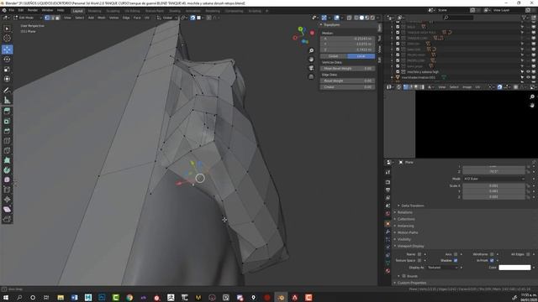
Task: Open the Face menu in viewport header
Action: [137, 18]
